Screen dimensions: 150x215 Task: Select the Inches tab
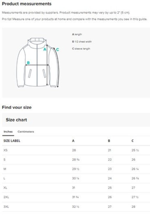tap(8, 132)
